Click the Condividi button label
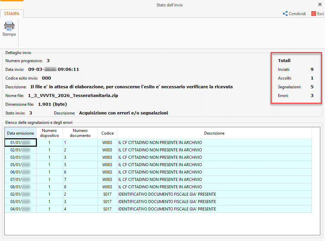 297,14
